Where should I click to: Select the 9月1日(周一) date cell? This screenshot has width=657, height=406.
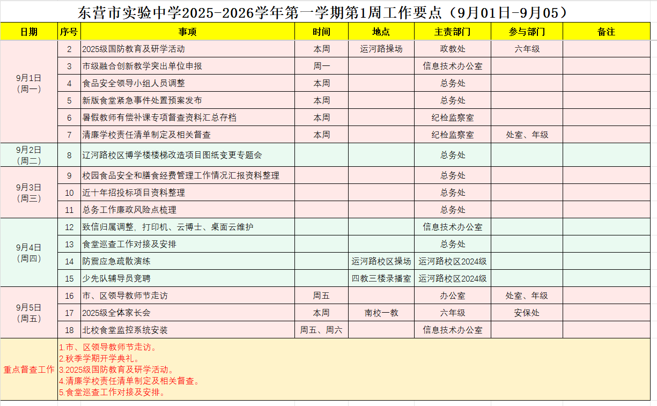29,83
